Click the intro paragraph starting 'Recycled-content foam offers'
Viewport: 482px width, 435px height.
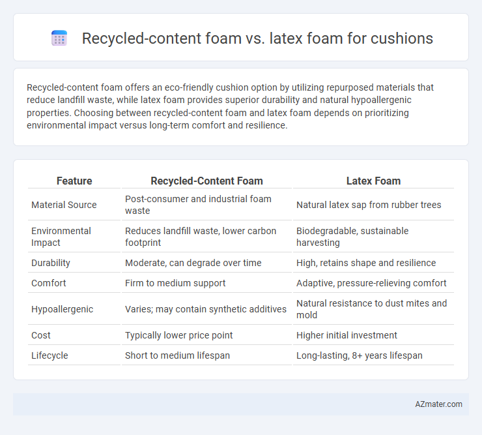click(x=230, y=106)
